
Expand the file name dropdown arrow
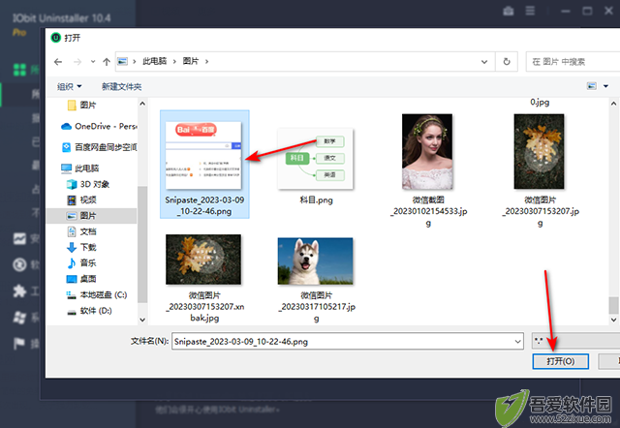(517, 342)
